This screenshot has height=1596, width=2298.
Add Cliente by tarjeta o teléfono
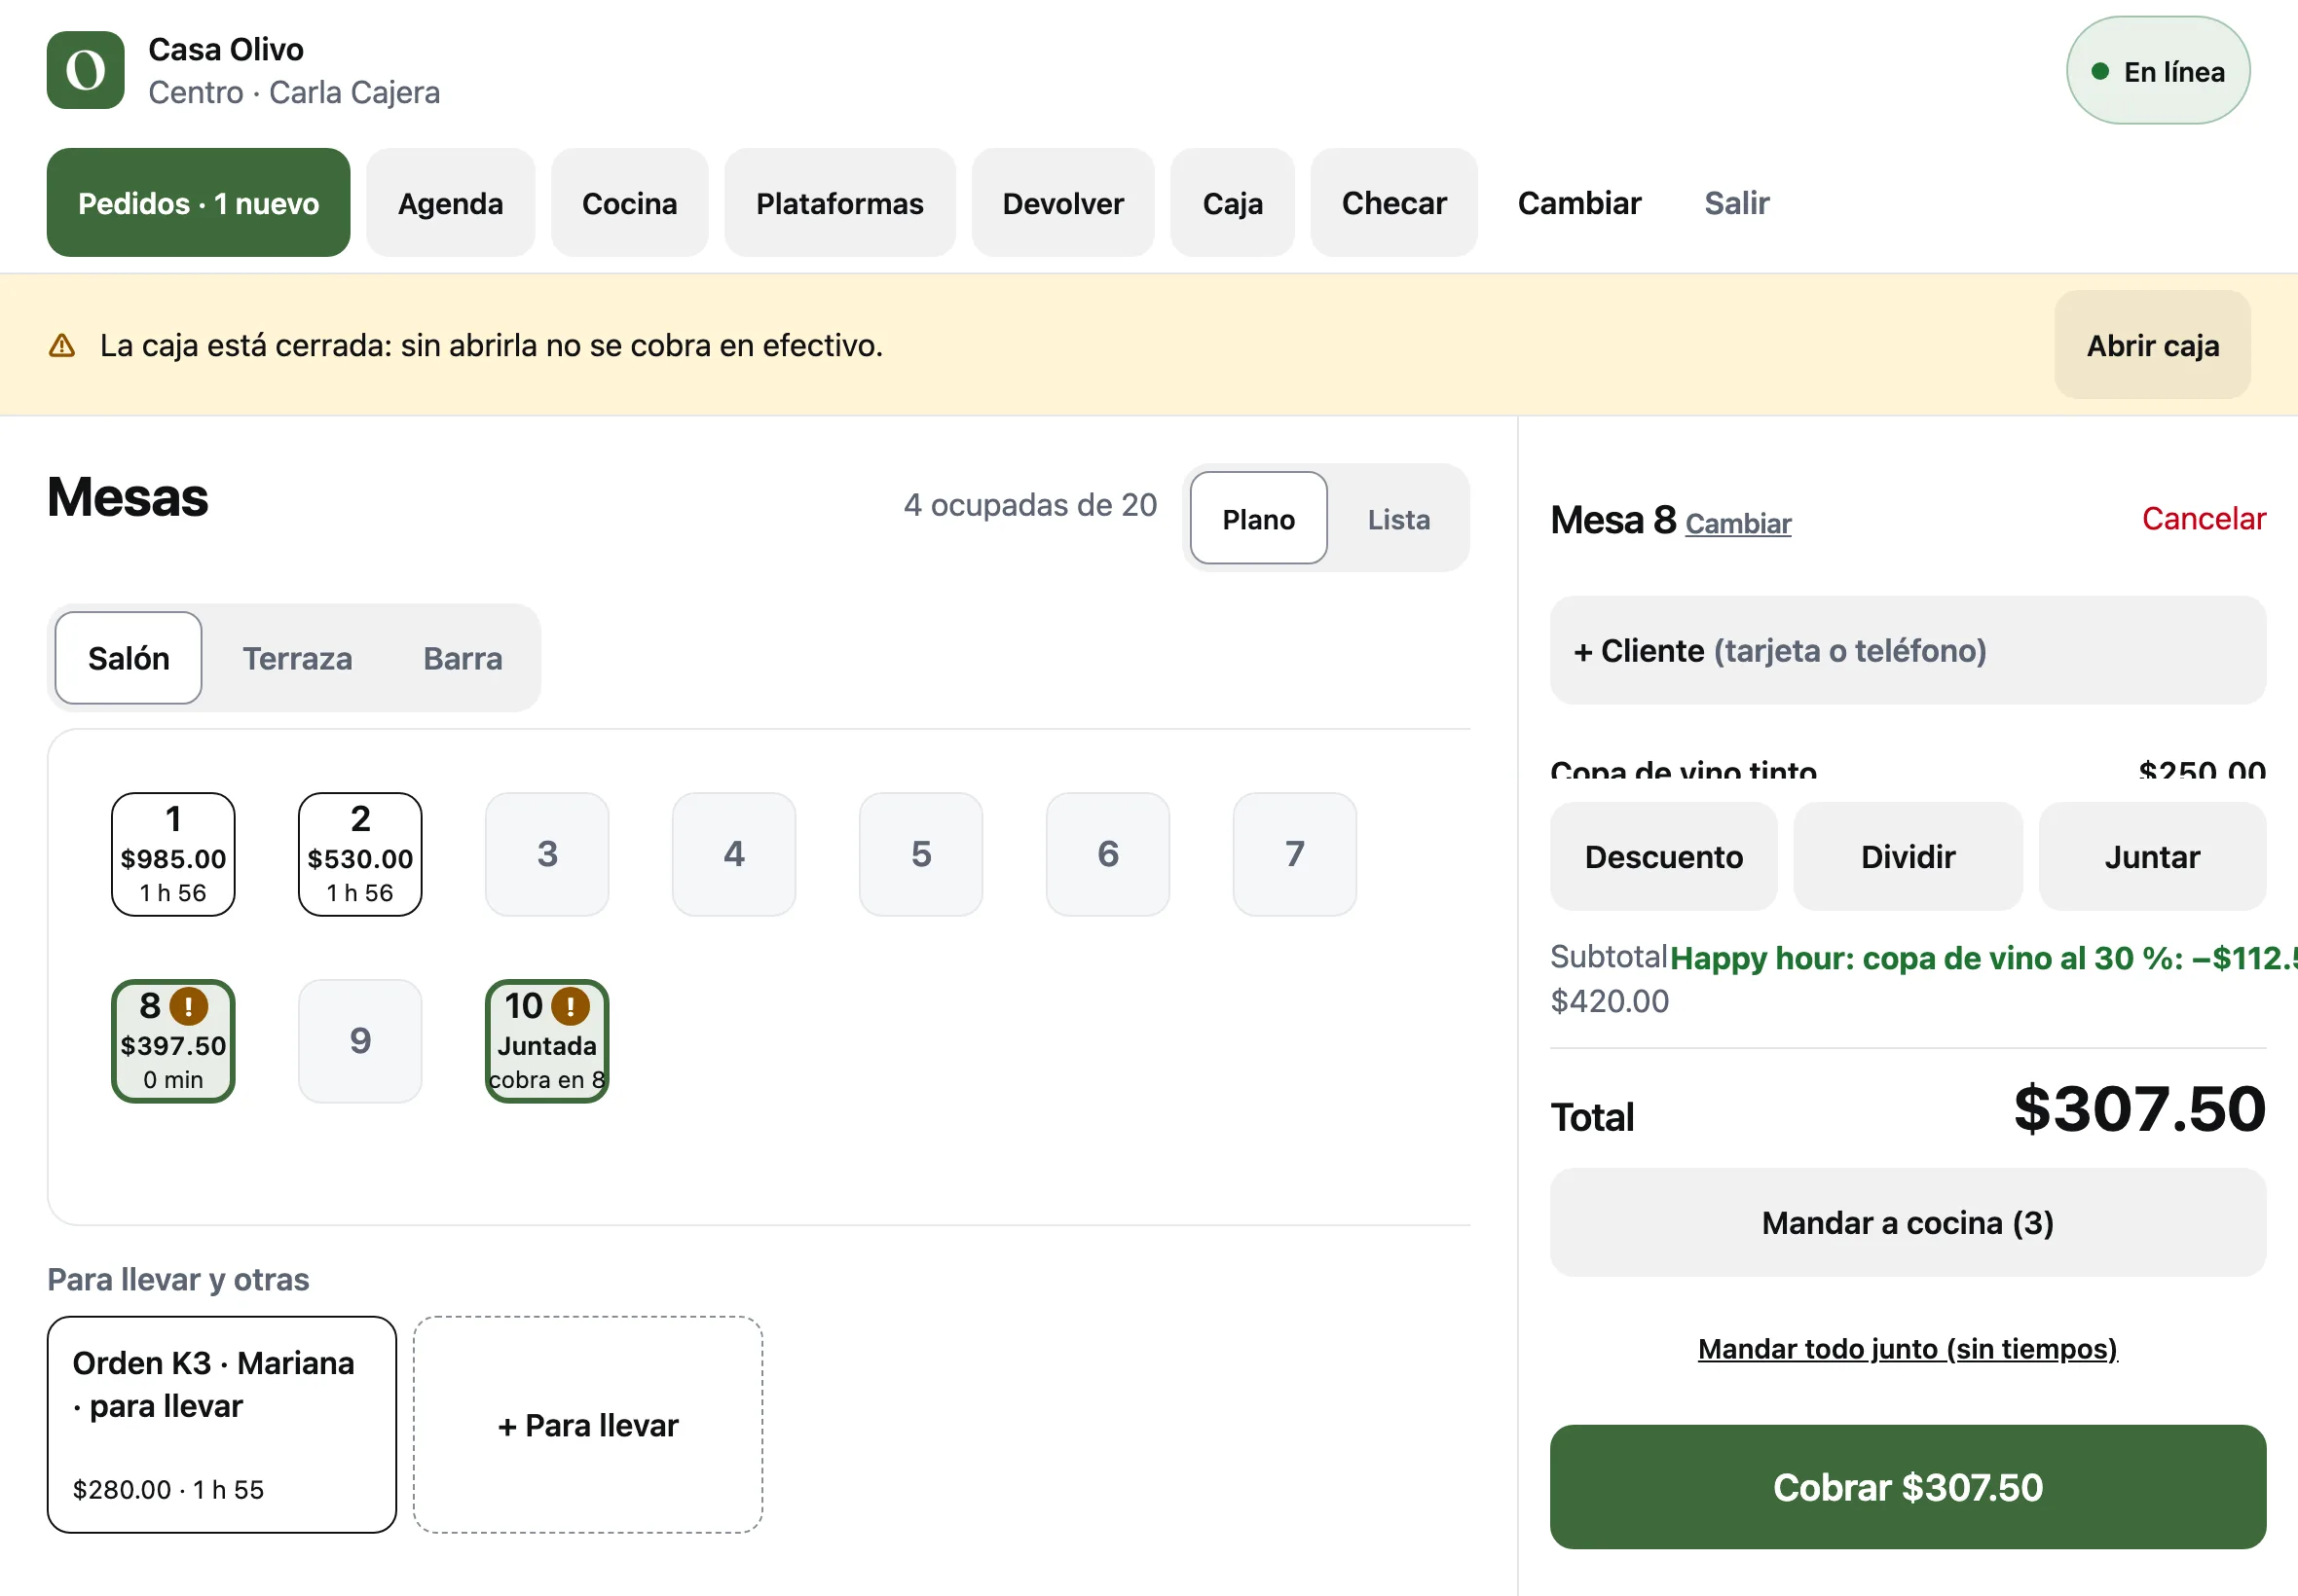[1908, 650]
